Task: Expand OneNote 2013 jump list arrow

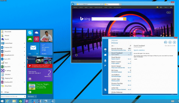Action: (x=24, y=82)
